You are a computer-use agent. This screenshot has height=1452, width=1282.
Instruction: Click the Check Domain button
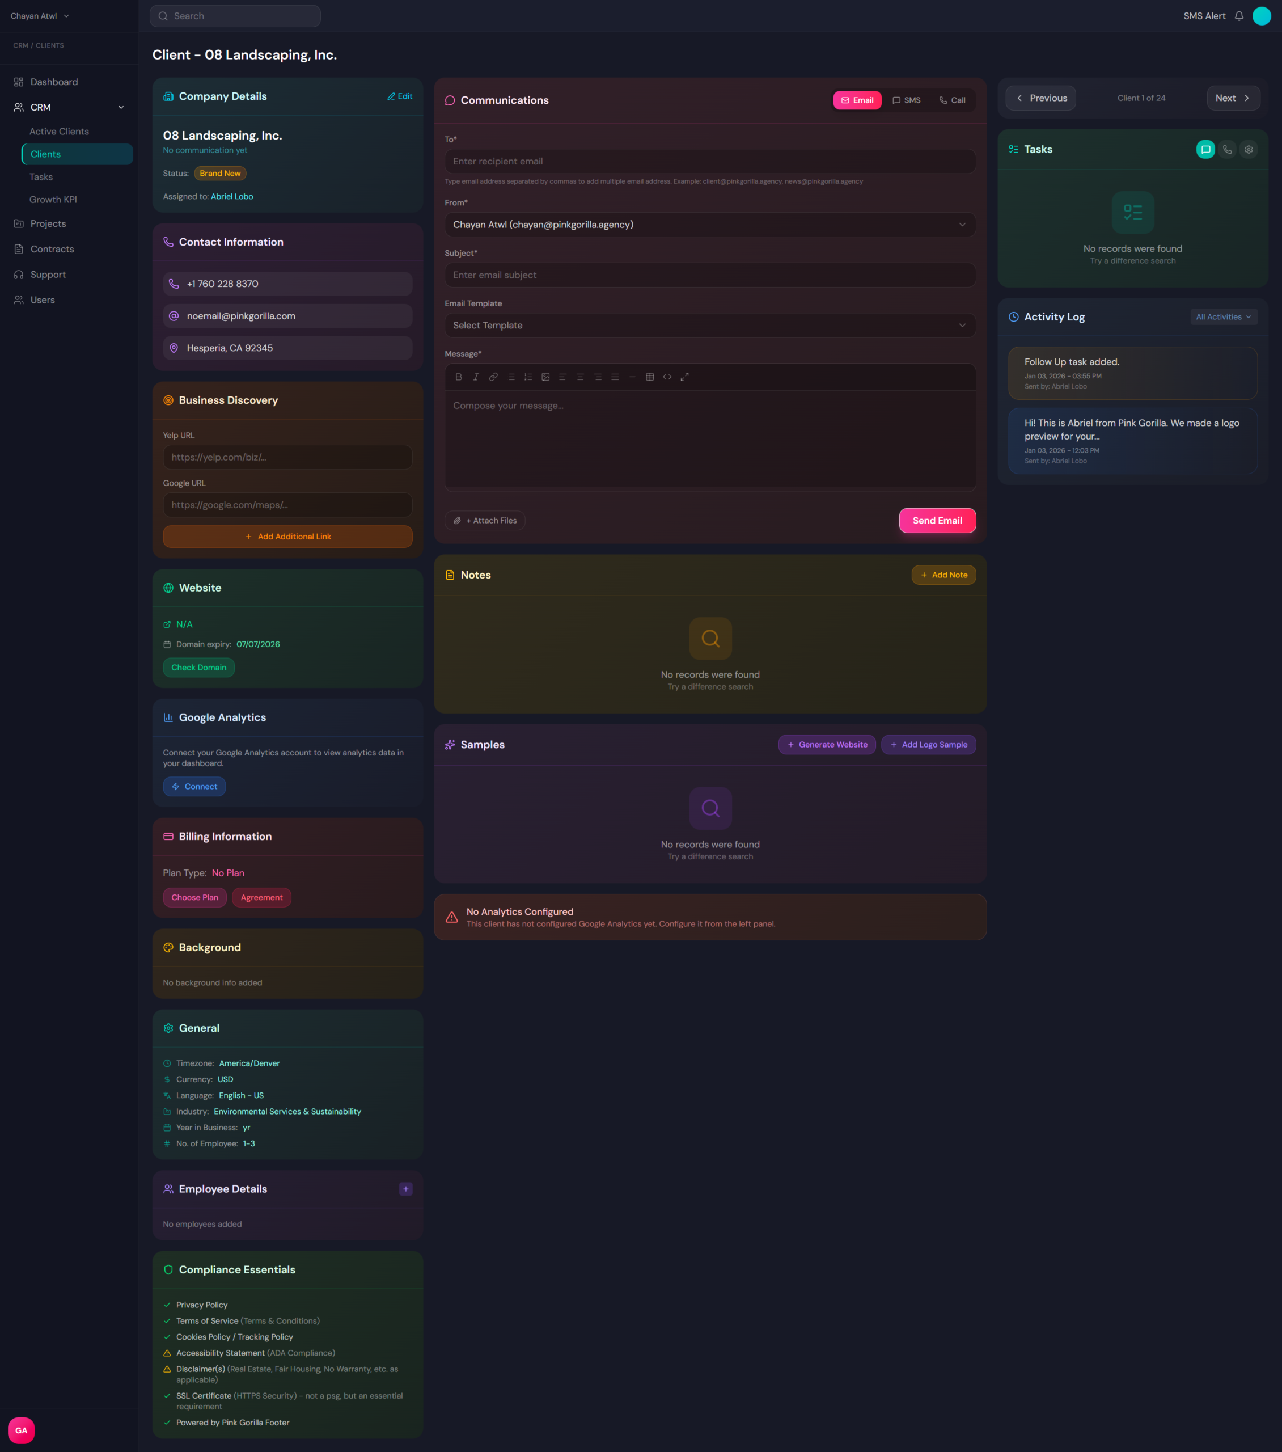pos(199,668)
